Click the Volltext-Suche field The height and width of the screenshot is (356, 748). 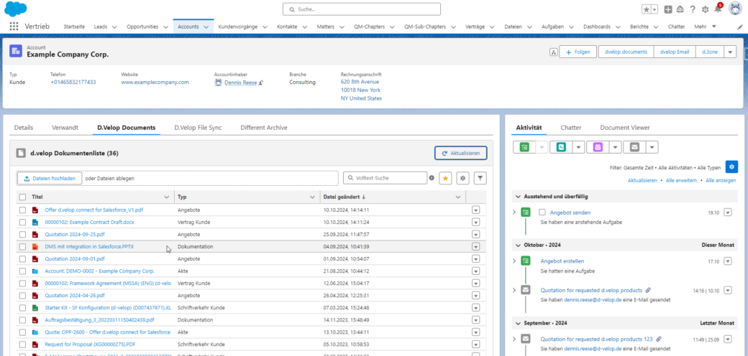[385, 178]
